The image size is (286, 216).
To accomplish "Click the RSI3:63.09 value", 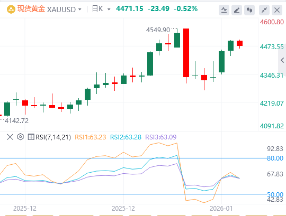I will point(161,137).
